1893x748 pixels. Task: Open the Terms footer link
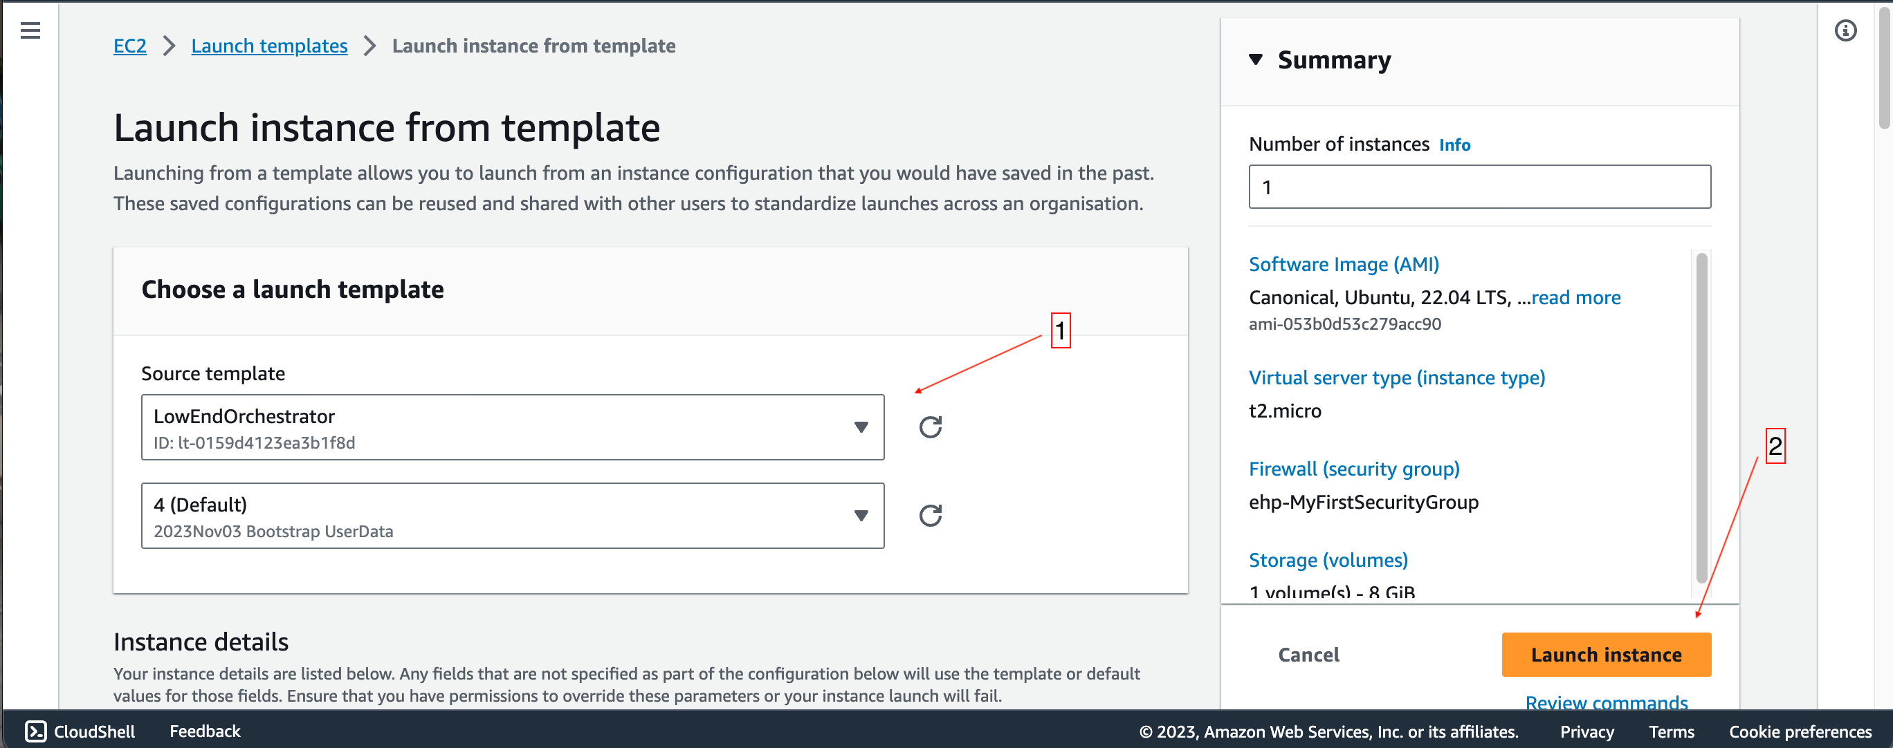click(x=1670, y=732)
